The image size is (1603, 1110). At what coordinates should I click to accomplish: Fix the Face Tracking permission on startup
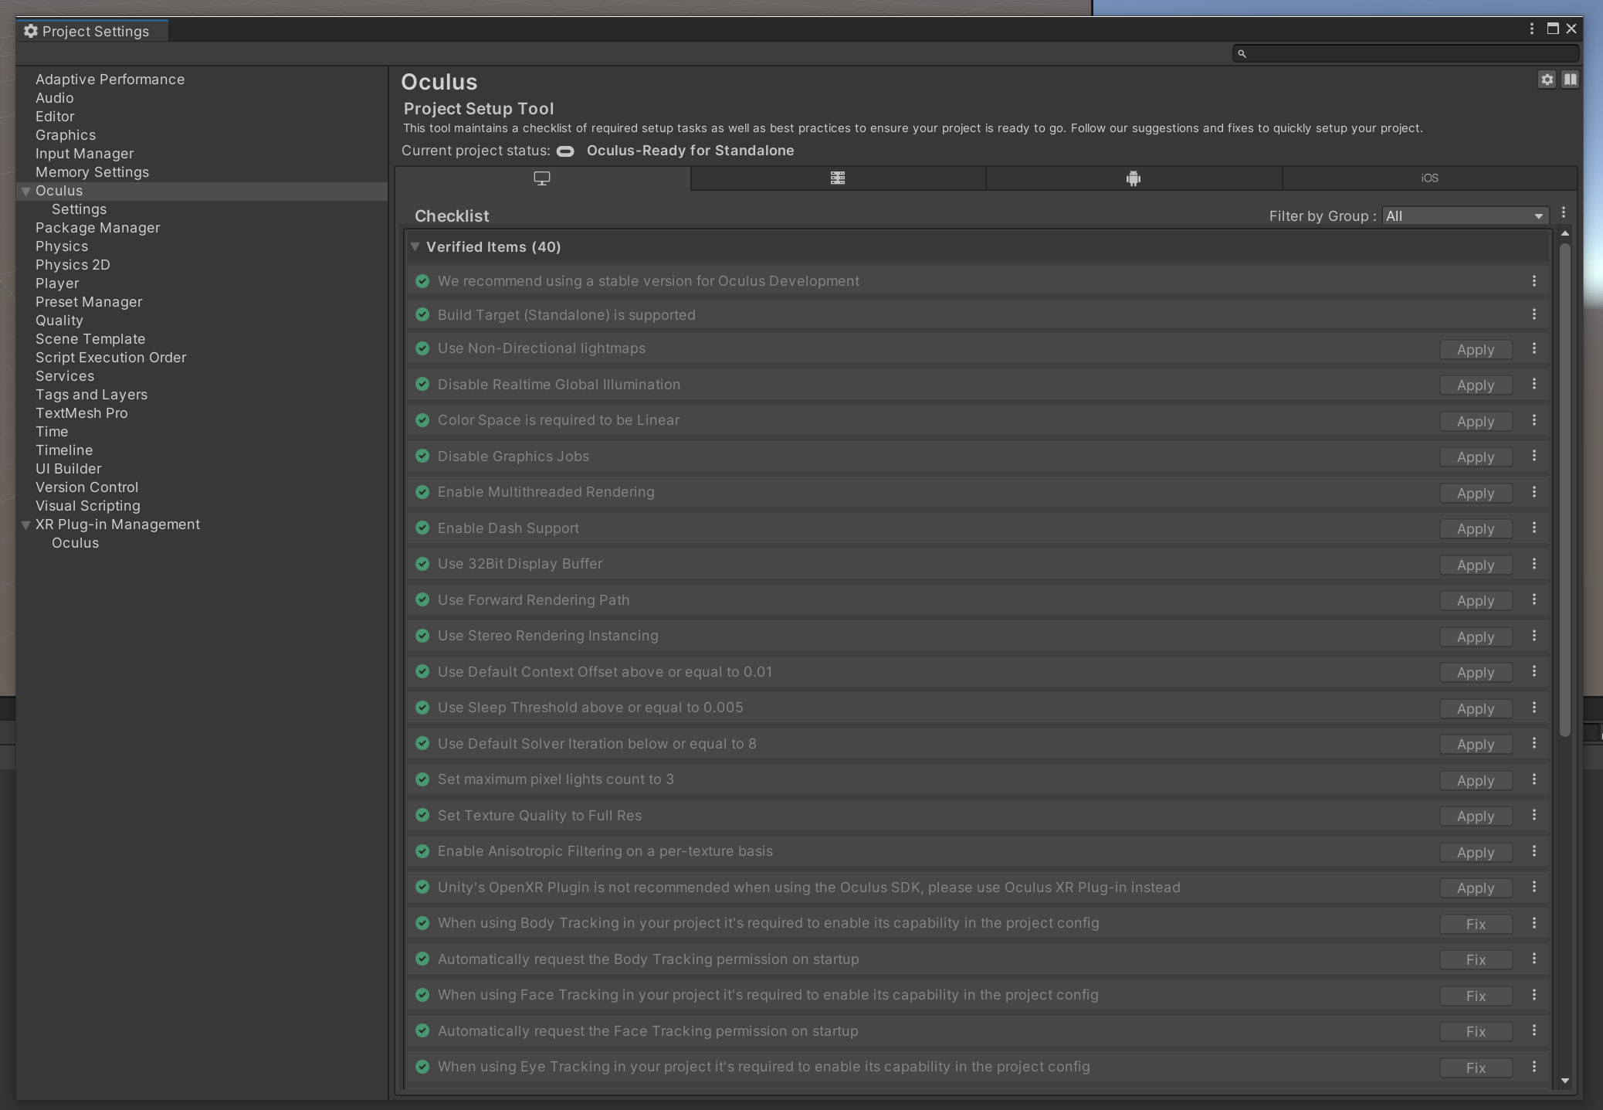point(1475,1032)
